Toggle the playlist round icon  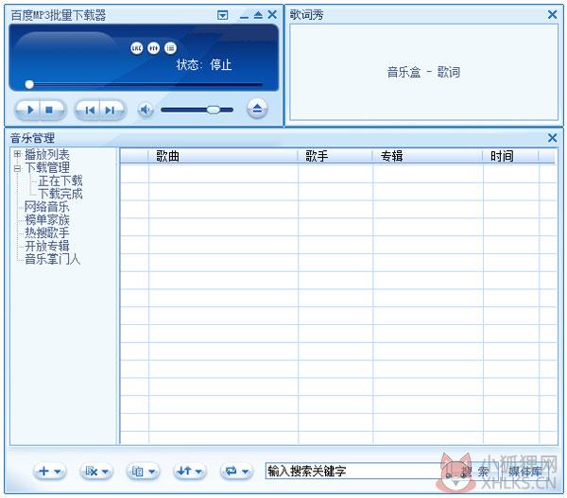(170, 48)
